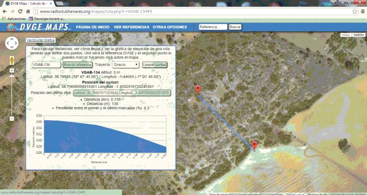Select the Street View pegman icon
367x195 pixels.
coord(12,60)
